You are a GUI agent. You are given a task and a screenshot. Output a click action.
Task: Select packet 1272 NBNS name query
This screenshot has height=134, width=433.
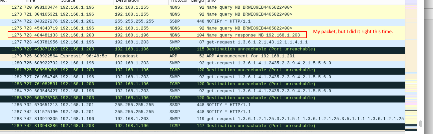click(167, 7)
